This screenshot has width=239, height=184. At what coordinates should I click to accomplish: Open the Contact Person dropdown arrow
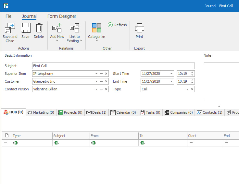click(96, 89)
